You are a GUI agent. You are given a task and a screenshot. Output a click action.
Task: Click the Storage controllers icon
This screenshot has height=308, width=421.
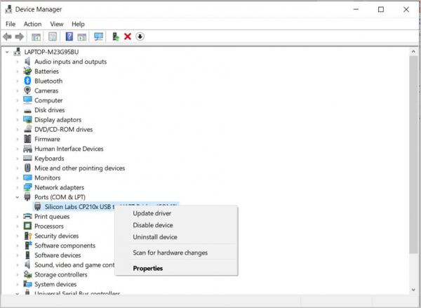pos(27,274)
